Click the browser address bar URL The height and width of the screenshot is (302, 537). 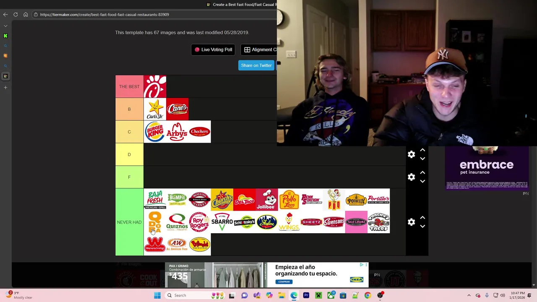pos(104,15)
